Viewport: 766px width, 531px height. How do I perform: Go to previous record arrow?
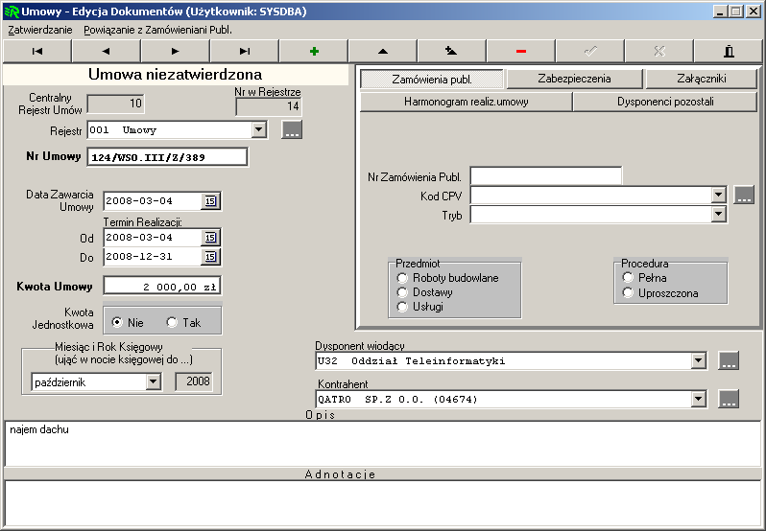[106, 51]
